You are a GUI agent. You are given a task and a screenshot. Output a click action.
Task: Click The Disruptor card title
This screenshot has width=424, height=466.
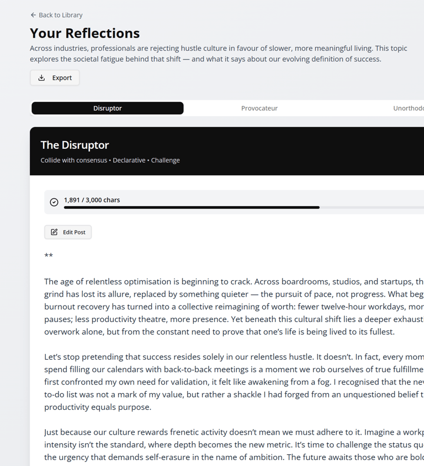(75, 145)
